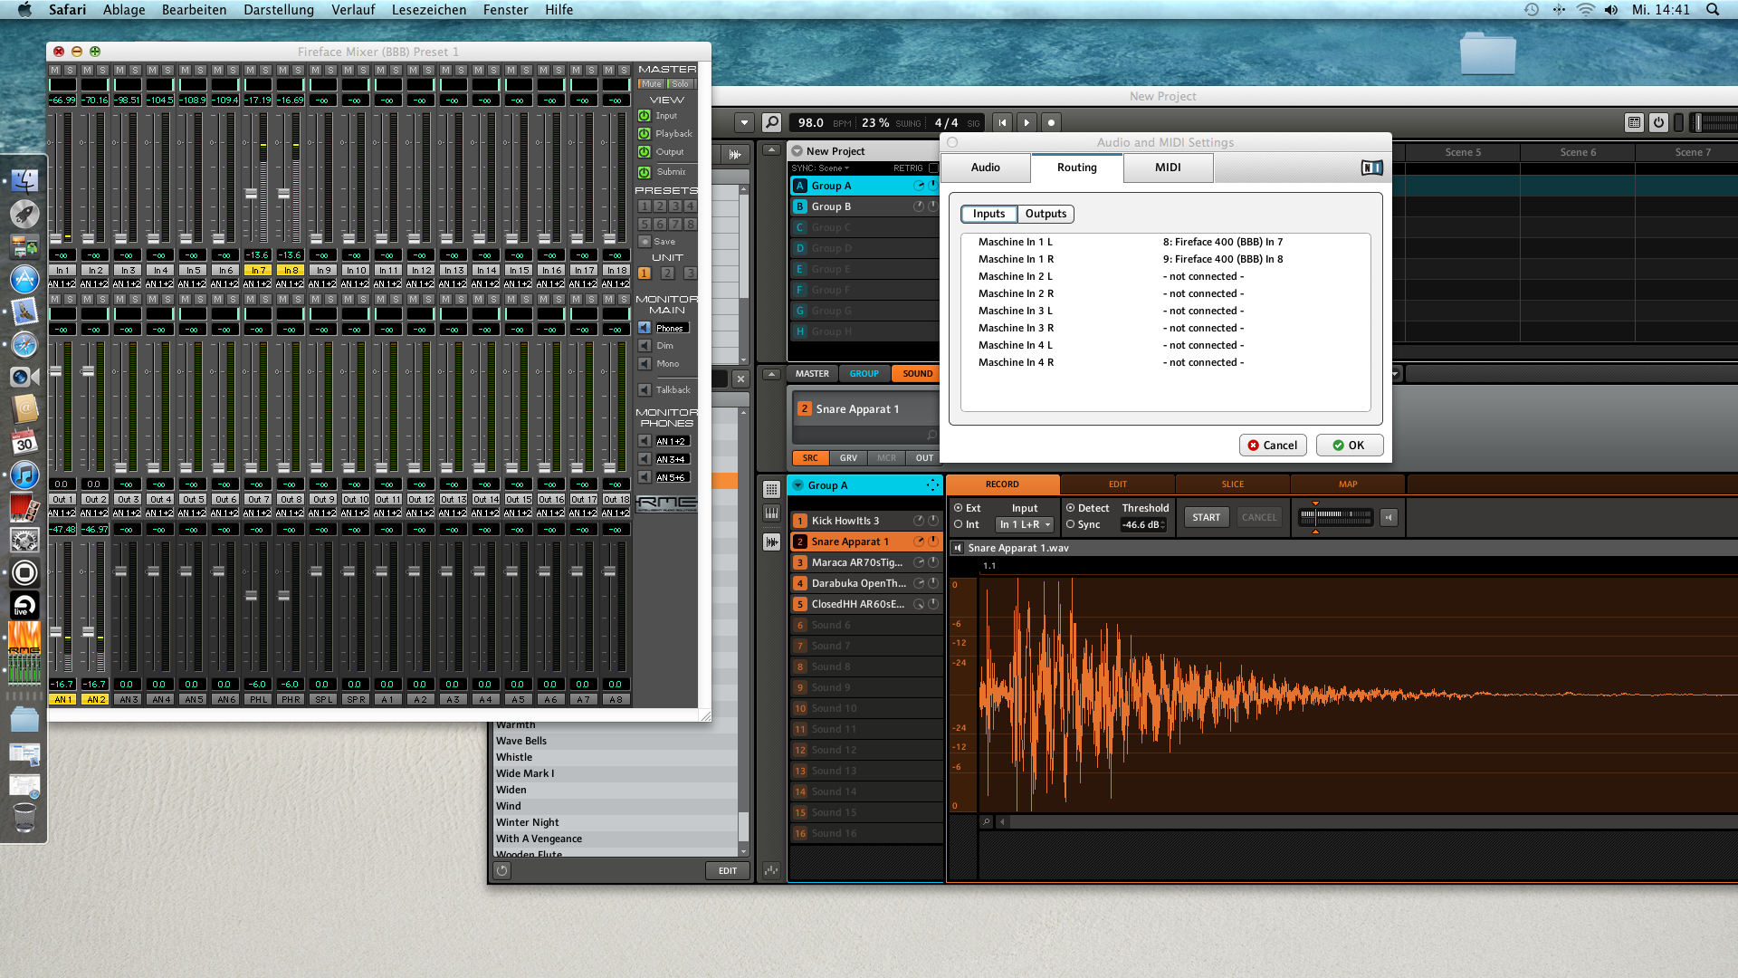Switch to the Audio tab in settings
Image resolution: width=1738 pixels, height=978 pixels.
tap(986, 168)
